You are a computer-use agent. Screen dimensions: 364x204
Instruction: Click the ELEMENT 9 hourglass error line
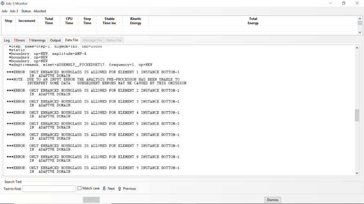pos(93,168)
